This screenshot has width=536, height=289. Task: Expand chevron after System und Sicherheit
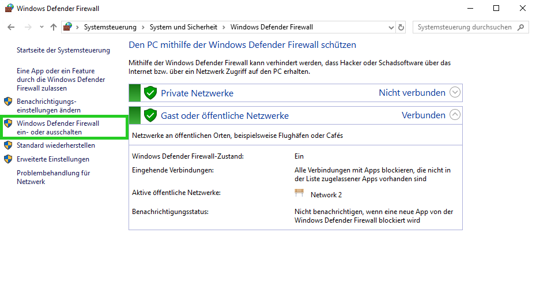224,27
